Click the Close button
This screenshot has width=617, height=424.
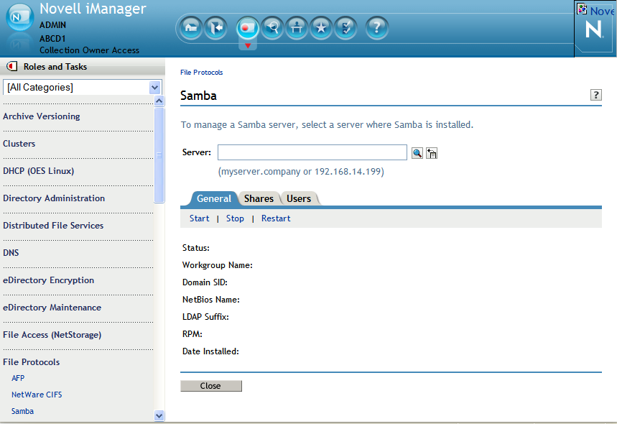pyautogui.click(x=211, y=386)
